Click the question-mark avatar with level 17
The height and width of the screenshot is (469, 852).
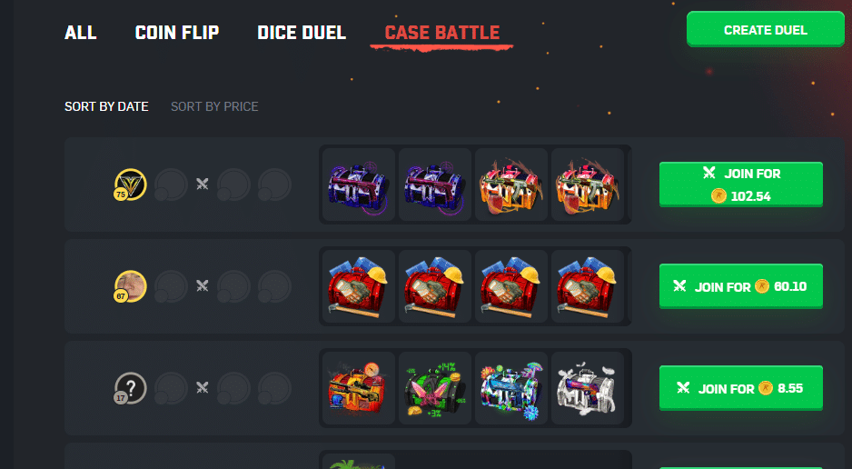tap(131, 388)
